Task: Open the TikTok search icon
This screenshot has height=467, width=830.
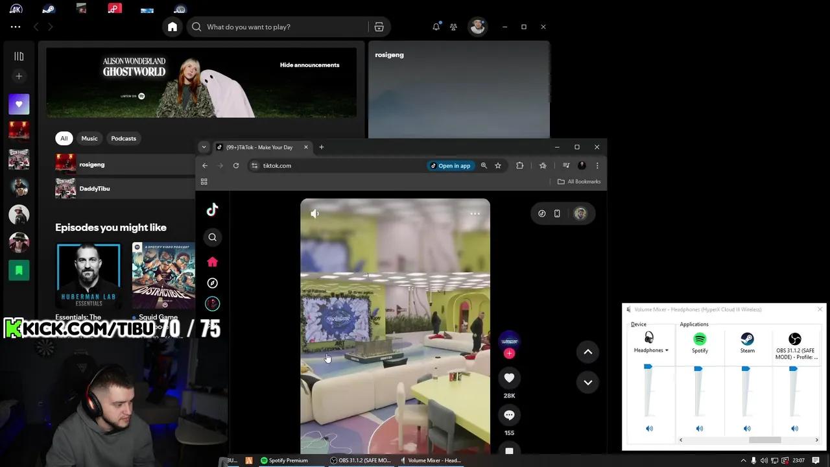Action: 212,237
